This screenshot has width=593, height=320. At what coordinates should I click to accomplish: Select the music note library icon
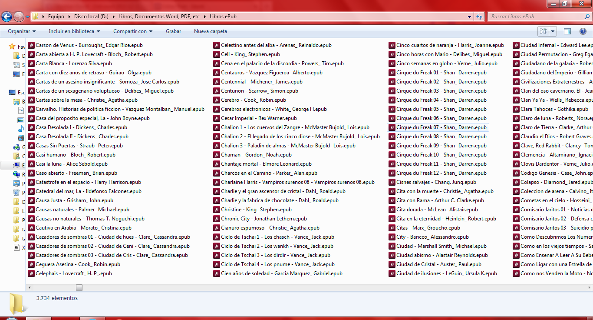(x=20, y=129)
